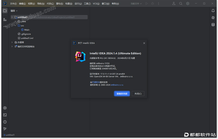Click the JetBrains YYDS license line
Image resolution: width=218 pixels, height=139 pixels.
pos(99,63)
